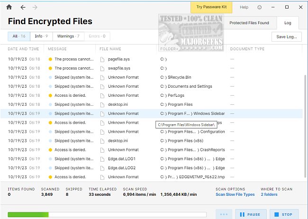Click the Documents and Settings folder cell
The height and width of the screenshot is (219, 308).
186,86
